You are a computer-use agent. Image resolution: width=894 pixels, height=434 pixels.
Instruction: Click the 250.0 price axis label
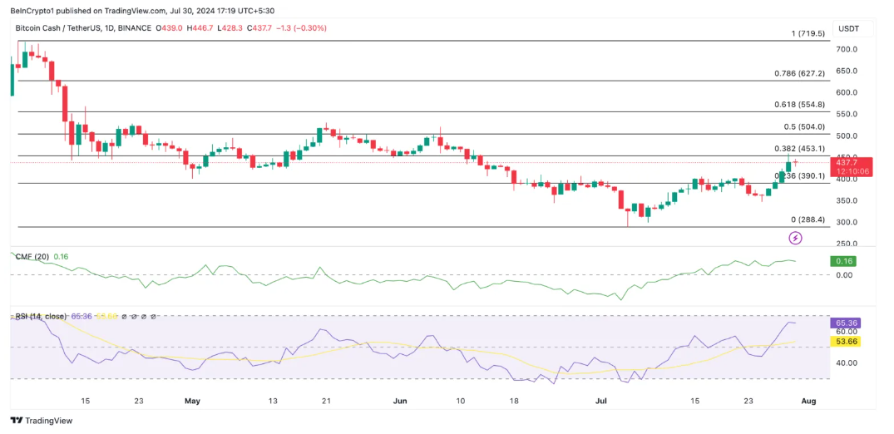coord(847,244)
